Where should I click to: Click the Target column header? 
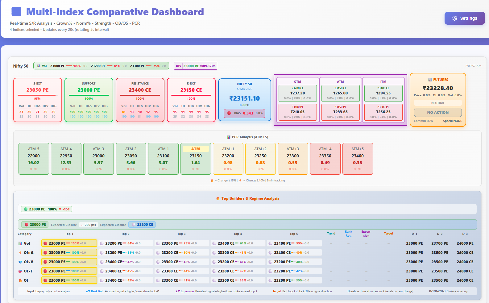(388, 234)
